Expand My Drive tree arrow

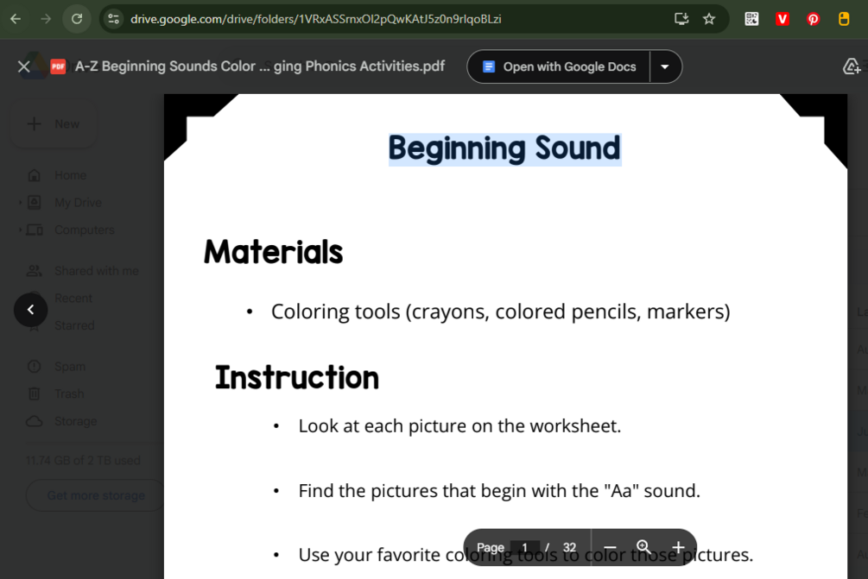pos(21,203)
